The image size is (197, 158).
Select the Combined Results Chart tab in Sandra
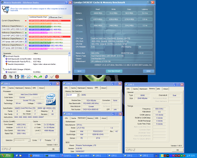coord(38,17)
